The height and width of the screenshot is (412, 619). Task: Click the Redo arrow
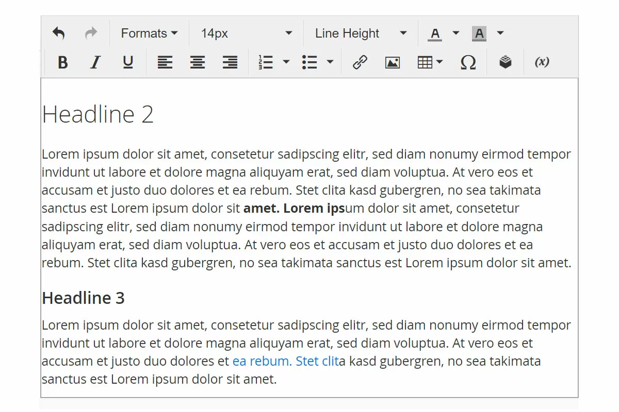tap(91, 32)
